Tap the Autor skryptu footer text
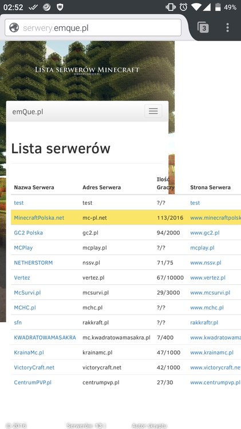Viewport: 241px width, 429px height. coord(149,426)
